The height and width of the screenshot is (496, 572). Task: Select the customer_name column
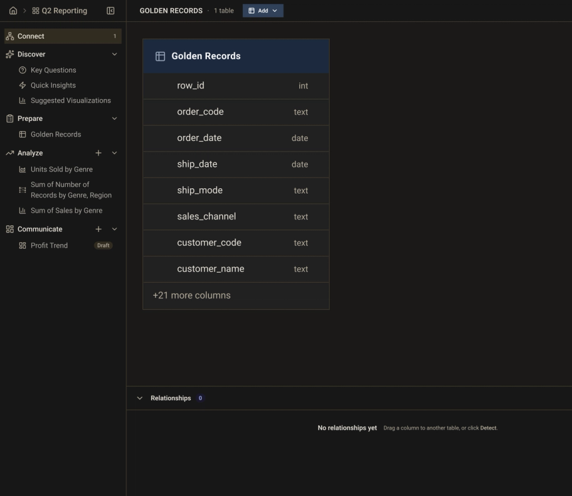click(x=236, y=269)
